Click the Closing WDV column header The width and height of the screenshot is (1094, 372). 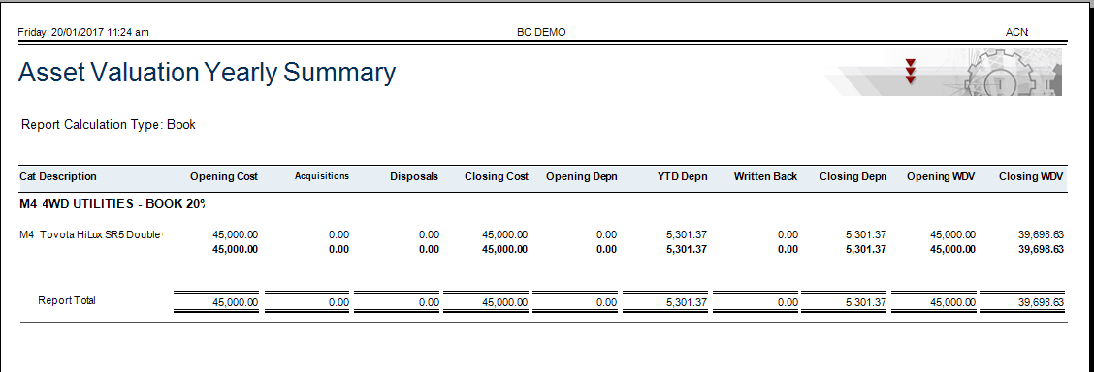[x=1031, y=177]
